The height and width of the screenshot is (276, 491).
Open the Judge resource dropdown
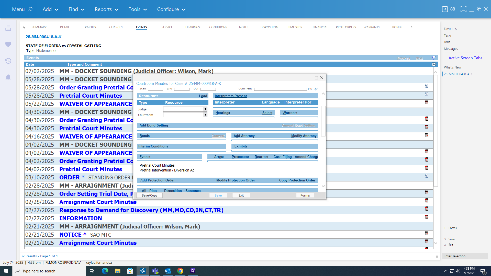point(205,109)
